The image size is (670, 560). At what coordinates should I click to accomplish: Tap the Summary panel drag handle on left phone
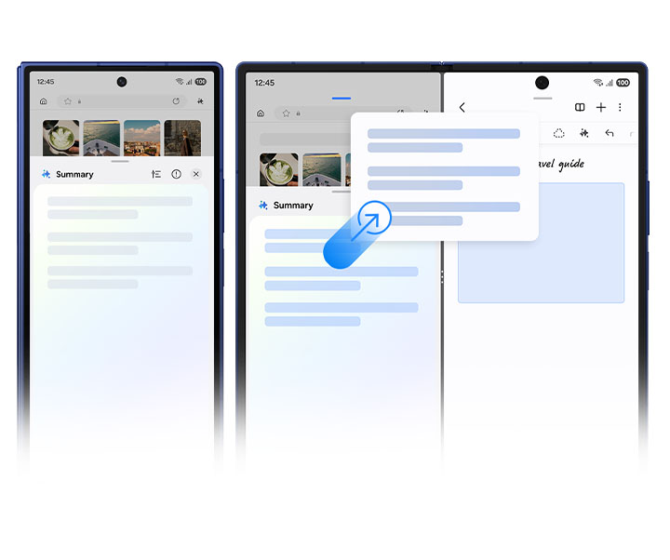pos(120,161)
